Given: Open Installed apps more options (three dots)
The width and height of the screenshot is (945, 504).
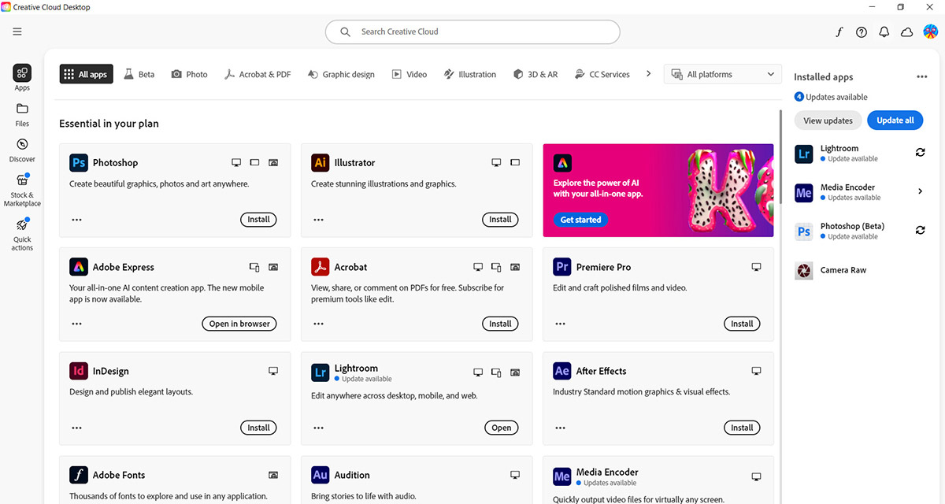Looking at the screenshot, I should click(921, 77).
